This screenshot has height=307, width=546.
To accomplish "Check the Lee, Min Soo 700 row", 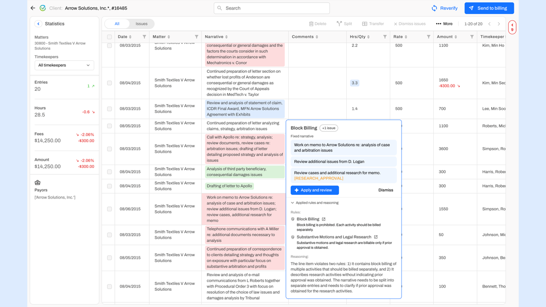I will coord(110,109).
